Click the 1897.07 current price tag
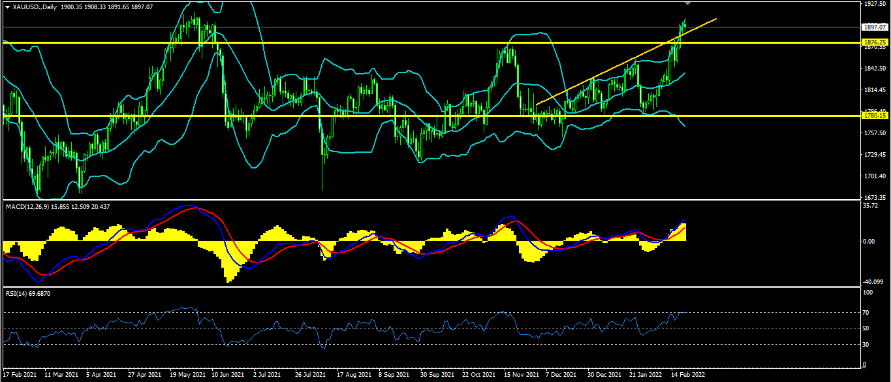 (875, 27)
